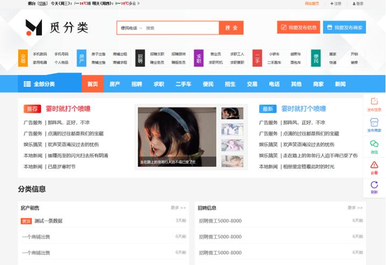
Task: Open the 发布商家 sidebar store icon
Action: coord(374,125)
